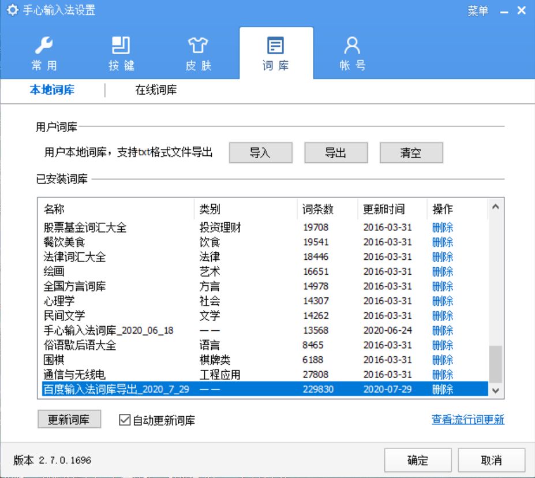Image resolution: width=535 pixels, height=478 pixels.
Task: Click the 导入 button to import dictionary
Action: 261,152
